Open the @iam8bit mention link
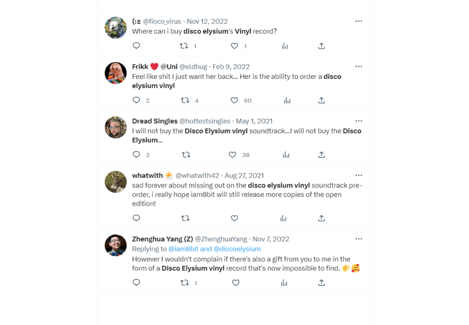The width and height of the screenshot is (469, 325). pyautogui.click(x=183, y=249)
